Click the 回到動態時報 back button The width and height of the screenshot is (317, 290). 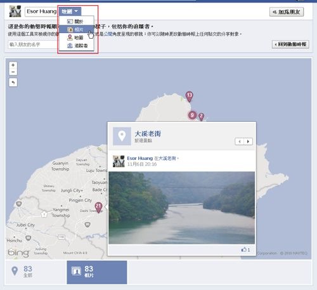point(290,44)
